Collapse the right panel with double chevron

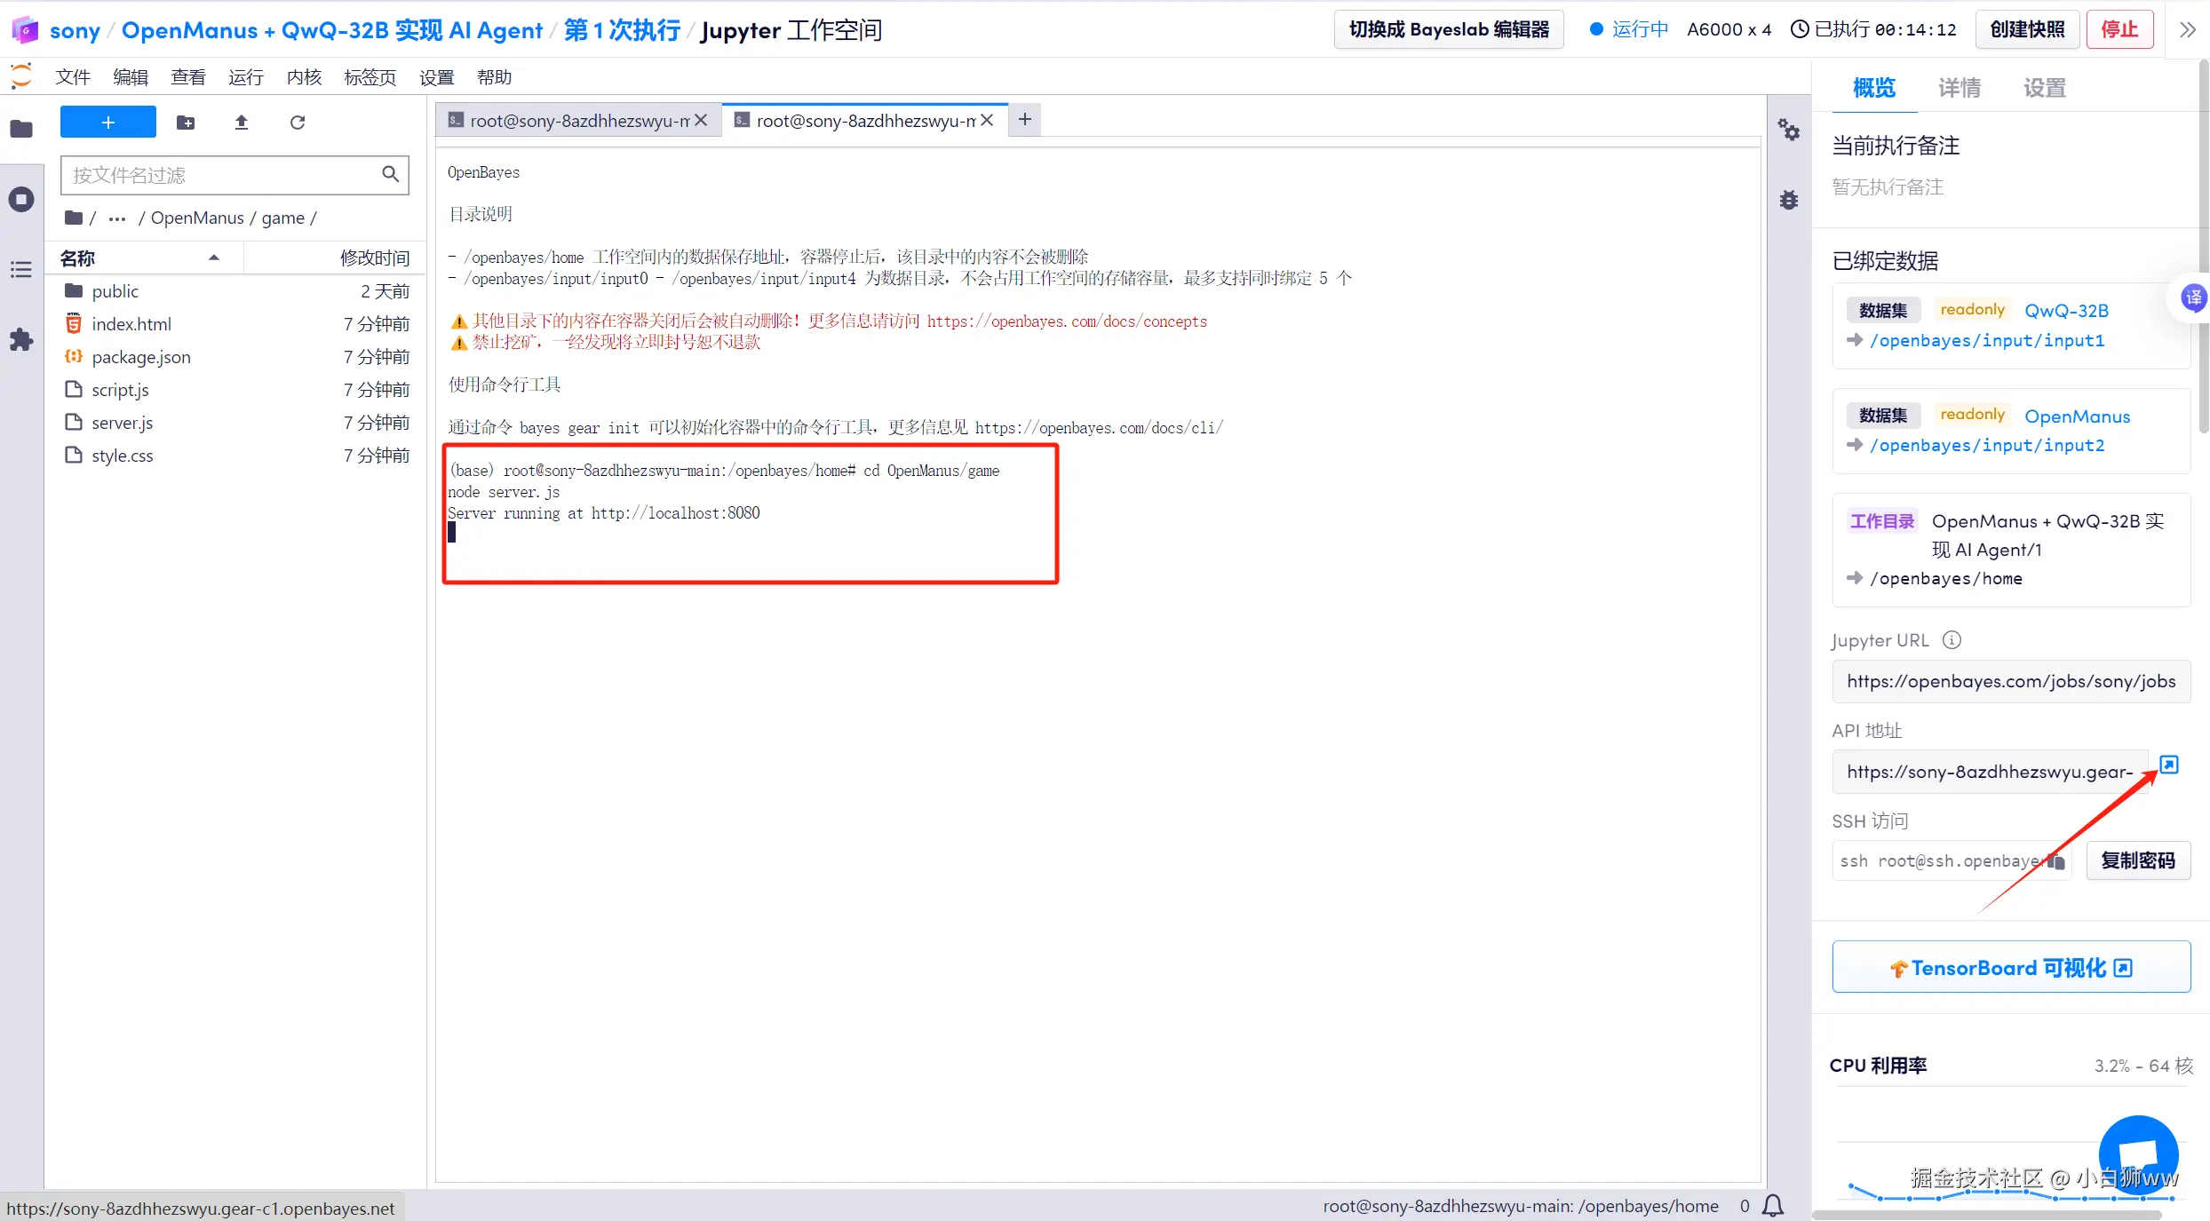tap(2188, 29)
